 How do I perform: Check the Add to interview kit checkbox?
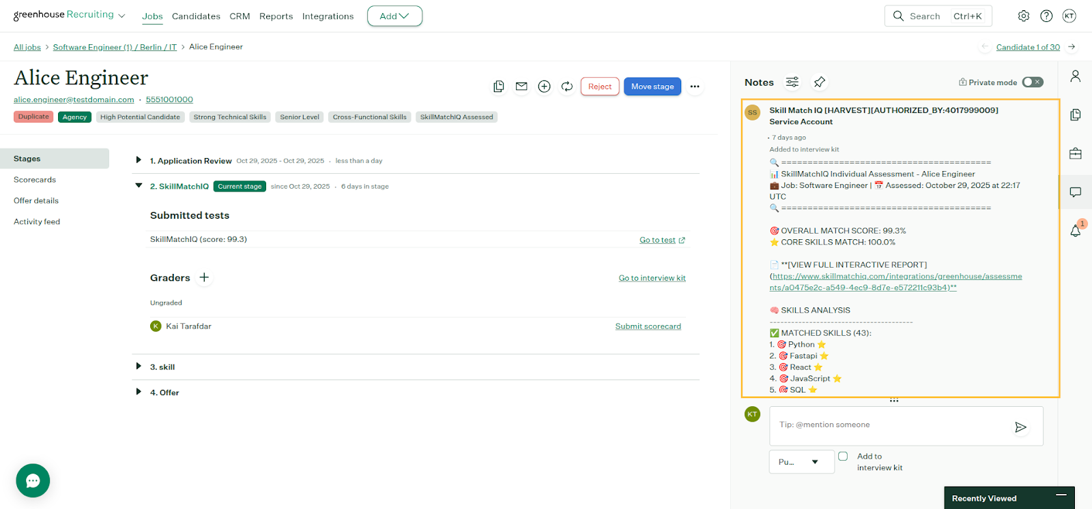[x=843, y=457]
